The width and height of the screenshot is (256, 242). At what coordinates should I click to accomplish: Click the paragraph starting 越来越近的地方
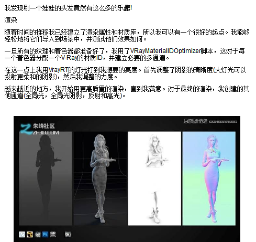pyautogui.click(x=127, y=92)
